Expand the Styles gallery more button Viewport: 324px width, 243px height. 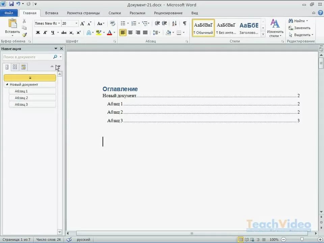click(x=263, y=34)
